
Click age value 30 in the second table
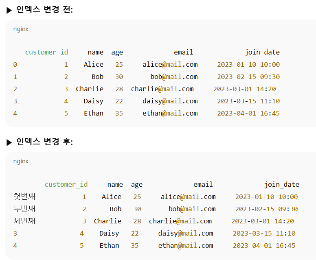tap(137, 209)
